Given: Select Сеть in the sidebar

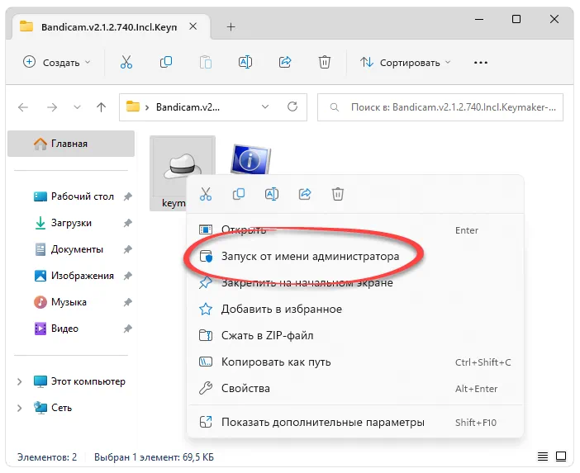Looking at the screenshot, I should [x=53, y=408].
